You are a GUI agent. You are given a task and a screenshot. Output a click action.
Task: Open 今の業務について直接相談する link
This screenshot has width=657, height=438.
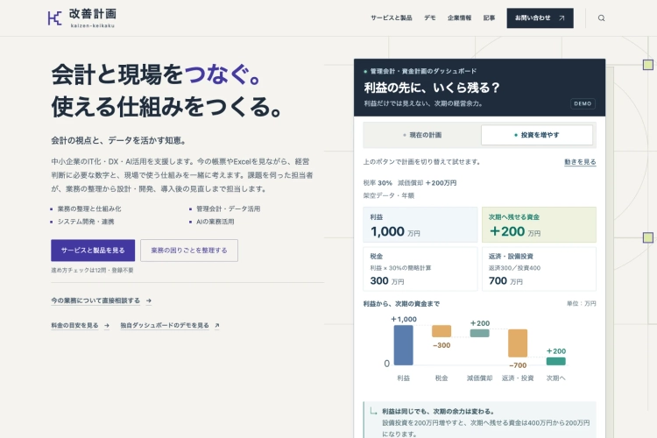tap(95, 300)
